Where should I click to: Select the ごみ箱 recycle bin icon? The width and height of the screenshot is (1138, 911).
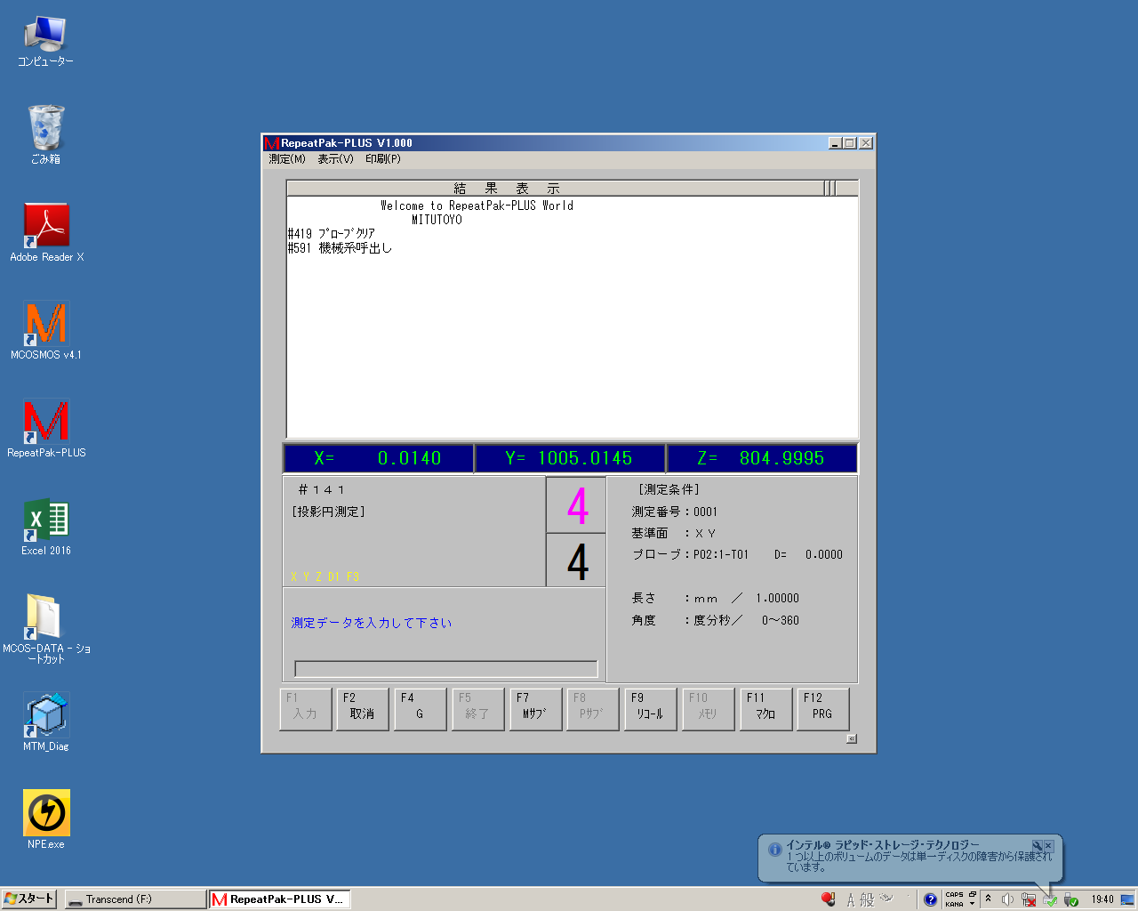pyautogui.click(x=45, y=134)
